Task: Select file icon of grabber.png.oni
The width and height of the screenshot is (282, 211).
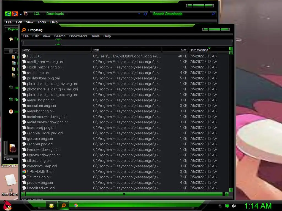Action: tap(24, 144)
